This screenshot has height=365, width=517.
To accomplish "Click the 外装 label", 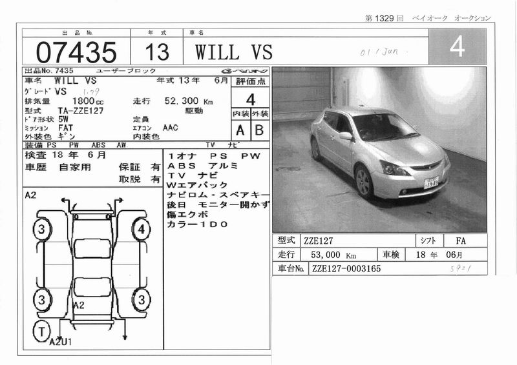I will pyautogui.click(x=260, y=114).
